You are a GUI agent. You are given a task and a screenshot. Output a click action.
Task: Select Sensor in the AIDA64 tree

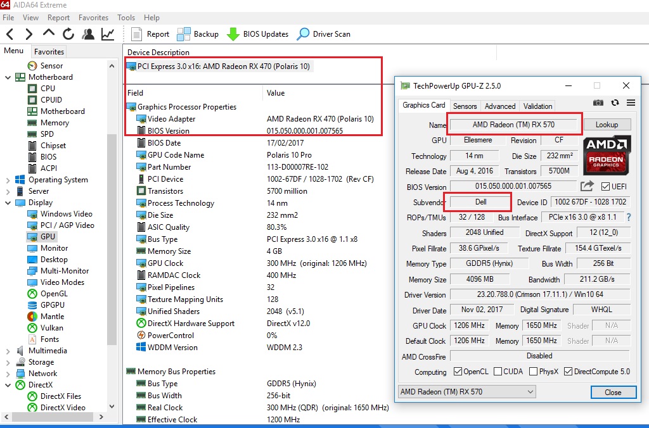click(45, 66)
